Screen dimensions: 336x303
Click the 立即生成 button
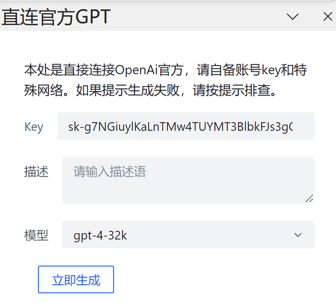click(76, 279)
